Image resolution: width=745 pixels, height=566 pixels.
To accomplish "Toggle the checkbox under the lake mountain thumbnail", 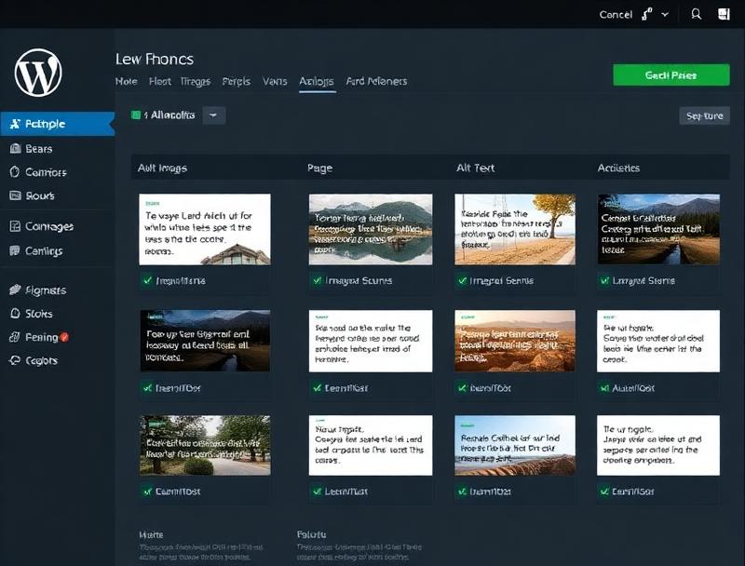I will [316, 280].
